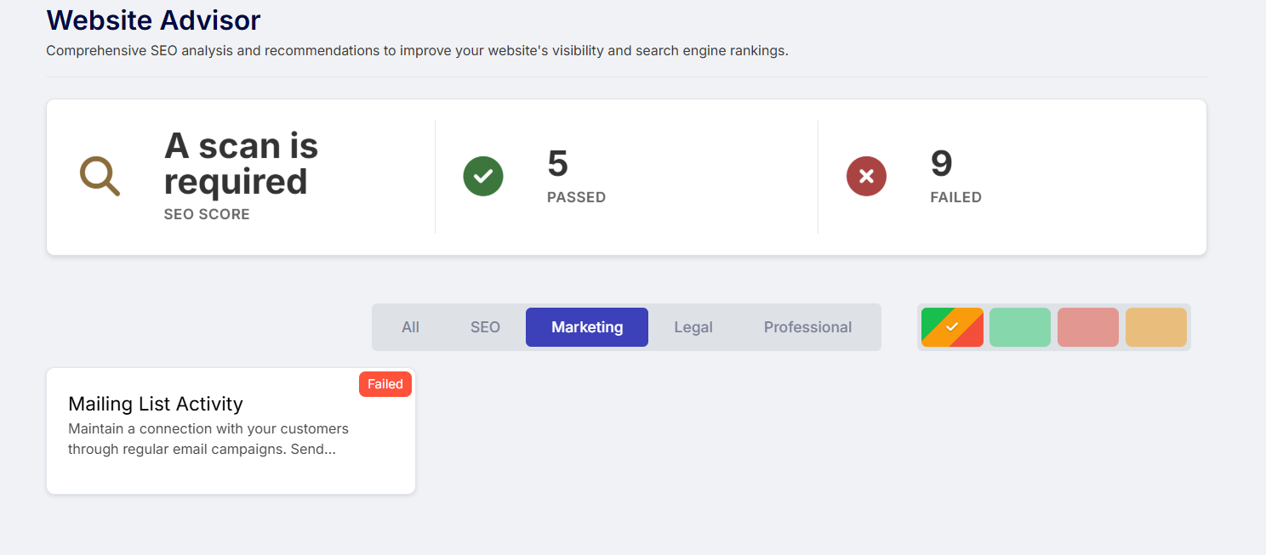
Task: Expand the truncated Mailing List Activity description
Action: click(x=208, y=439)
